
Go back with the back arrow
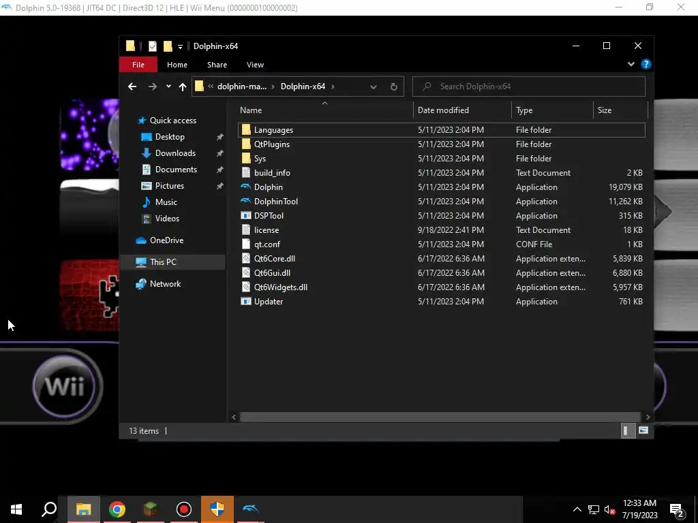pos(132,86)
